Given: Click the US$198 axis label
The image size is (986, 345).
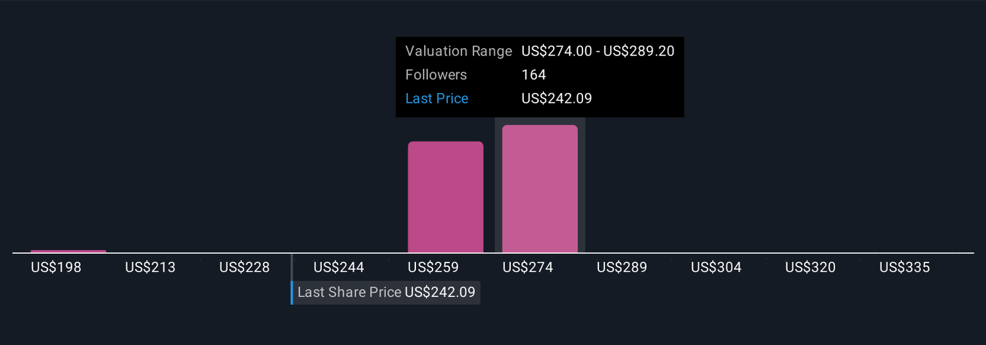Looking at the screenshot, I should [56, 267].
